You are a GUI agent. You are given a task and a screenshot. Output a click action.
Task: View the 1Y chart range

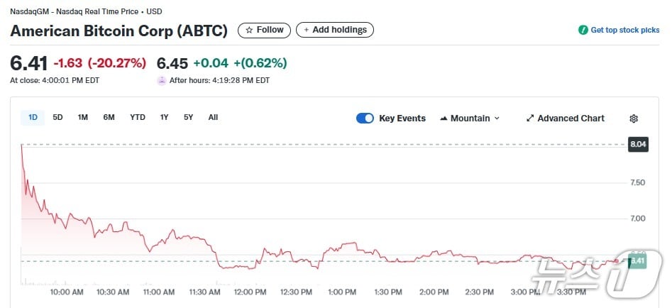[x=164, y=117]
